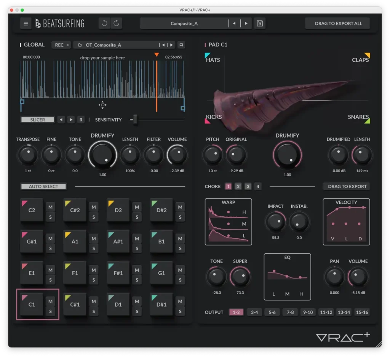Click the file icon before OT_Composite_A
Screen dimensions: 390x357
(80, 45)
